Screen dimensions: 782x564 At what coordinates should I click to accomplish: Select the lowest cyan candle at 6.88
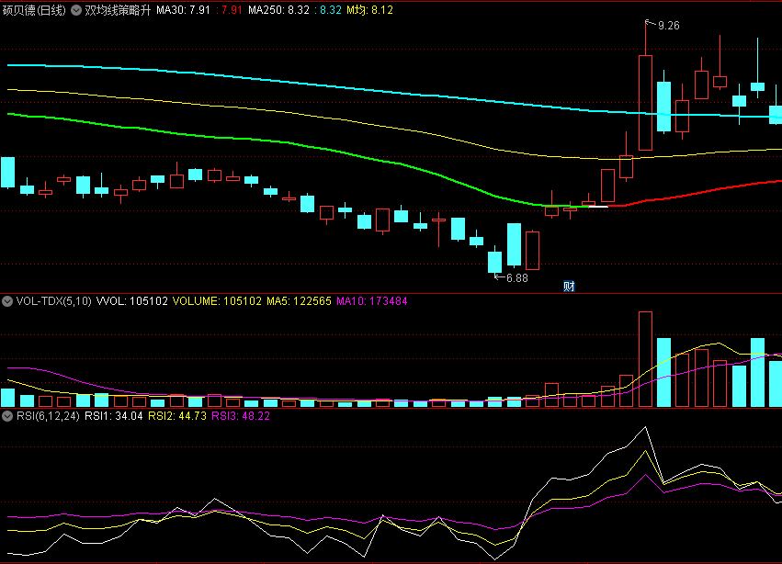tap(494, 262)
